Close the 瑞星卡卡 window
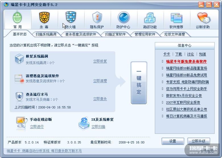The height and width of the screenshot is (158, 222). tap(217, 5)
